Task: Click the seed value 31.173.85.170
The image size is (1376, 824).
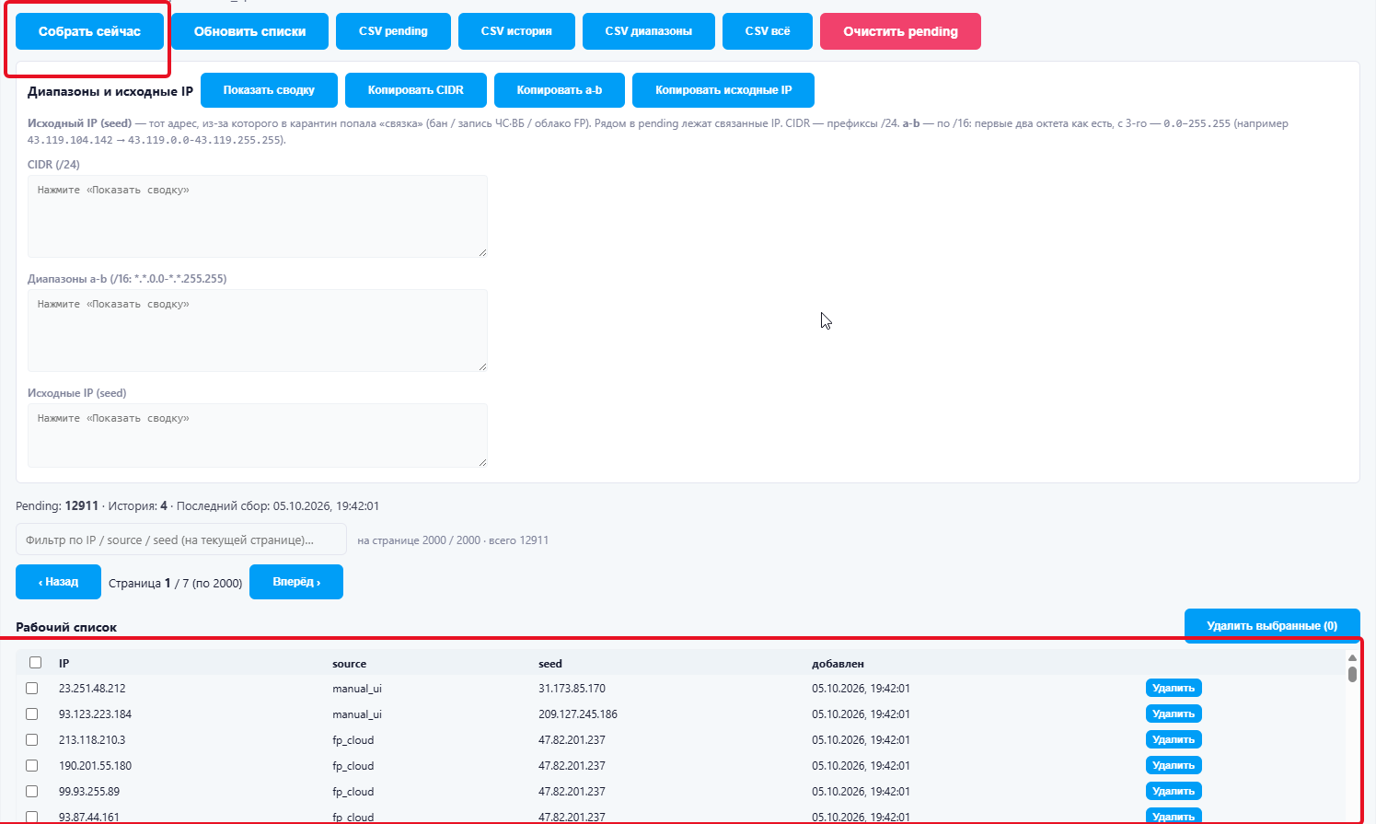Action: [x=572, y=689]
